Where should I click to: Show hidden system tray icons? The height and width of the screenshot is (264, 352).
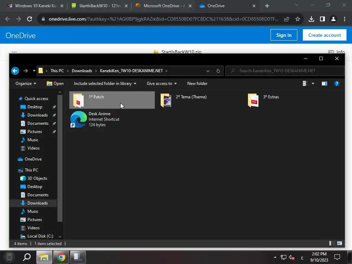pos(275,257)
